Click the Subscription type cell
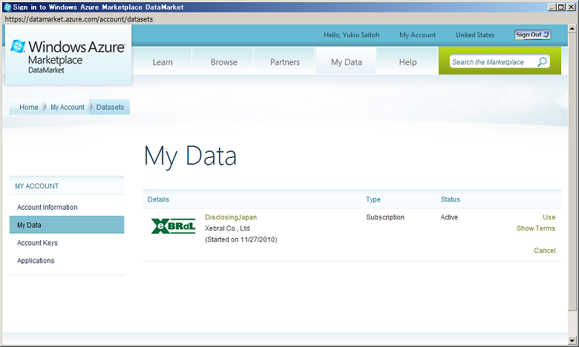The height and width of the screenshot is (347, 579). (x=385, y=217)
